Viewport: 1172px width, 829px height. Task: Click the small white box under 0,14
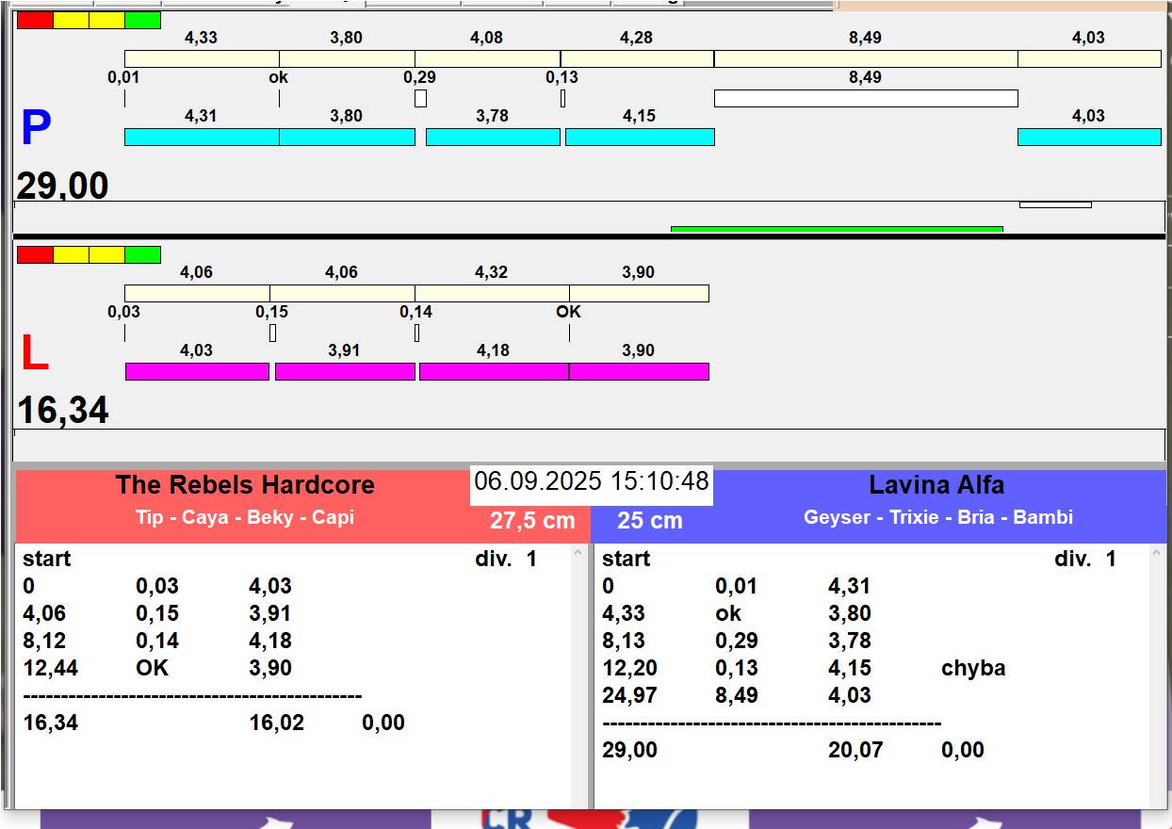pyautogui.click(x=416, y=333)
